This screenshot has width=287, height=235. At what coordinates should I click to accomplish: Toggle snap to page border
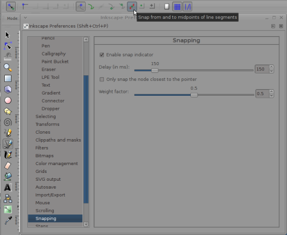click(x=167, y=7)
